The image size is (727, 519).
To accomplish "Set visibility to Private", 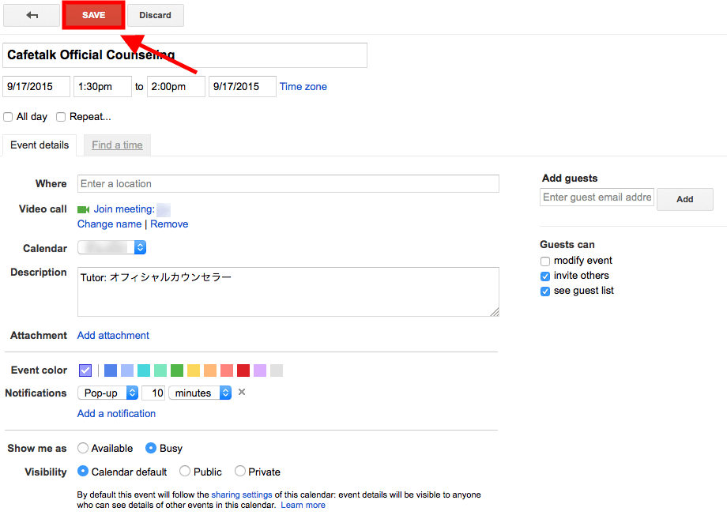I will point(239,472).
